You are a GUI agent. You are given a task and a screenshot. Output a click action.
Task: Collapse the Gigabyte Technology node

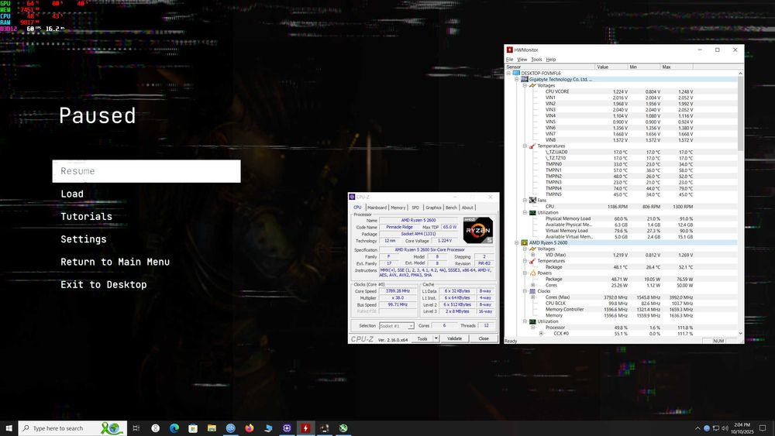tap(516, 79)
